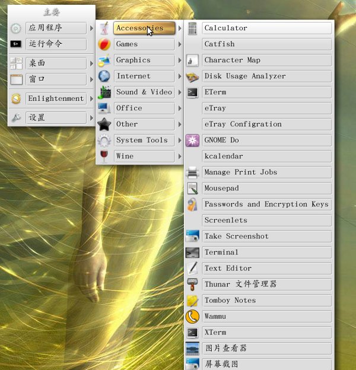The height and width of the screenshot is (370, 356).
Task: Launch Tomboy Notes entry
Action: 267,301
